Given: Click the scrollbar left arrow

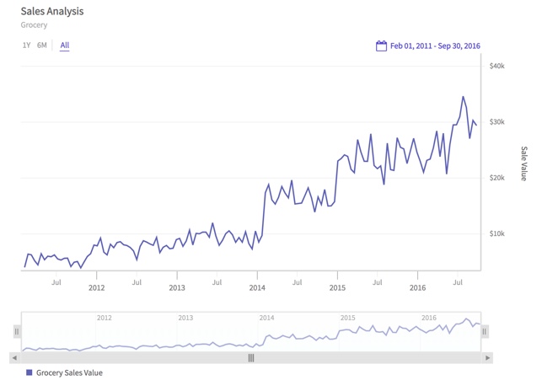Looking at the screenshot, I should 13,358.
